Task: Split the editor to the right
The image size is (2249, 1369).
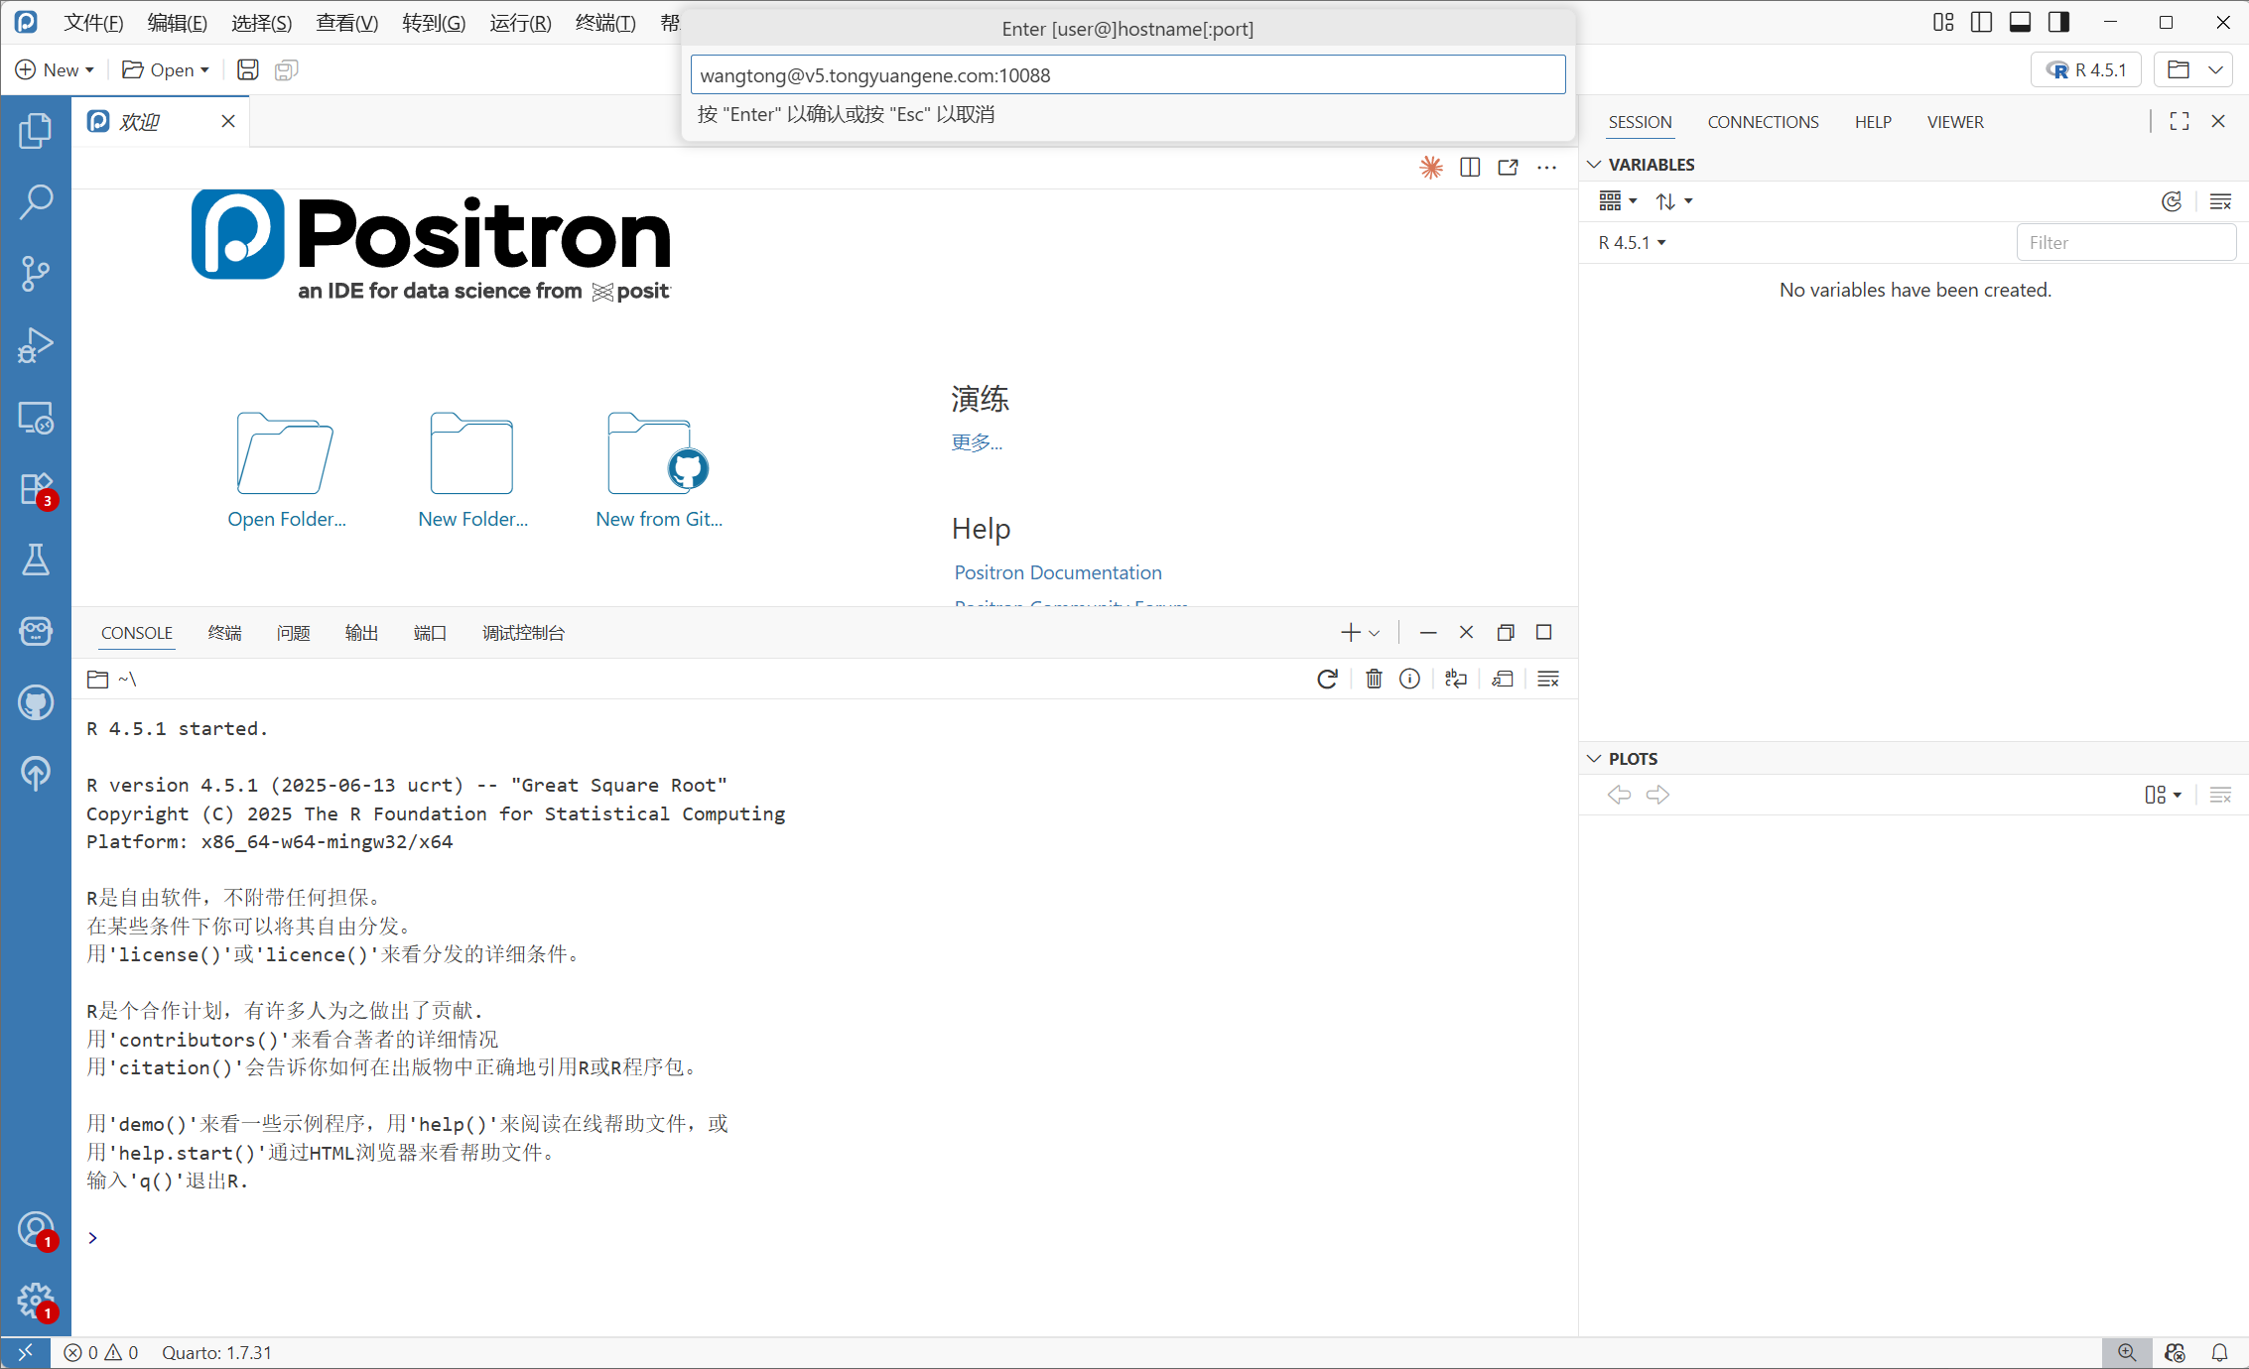Action: click(1470, 167)
